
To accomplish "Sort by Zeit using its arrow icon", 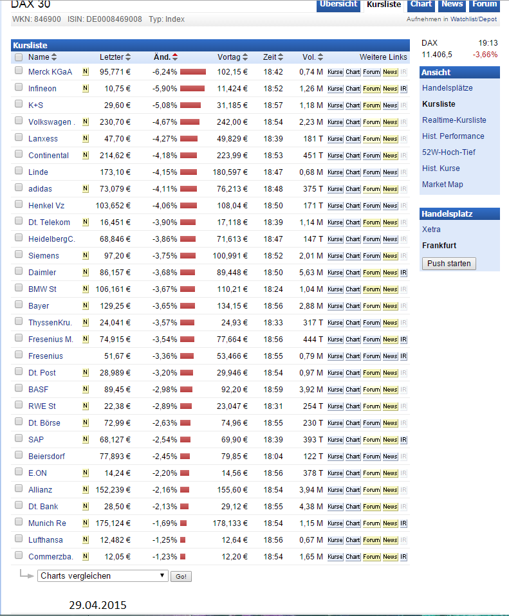I will point(281,57).
